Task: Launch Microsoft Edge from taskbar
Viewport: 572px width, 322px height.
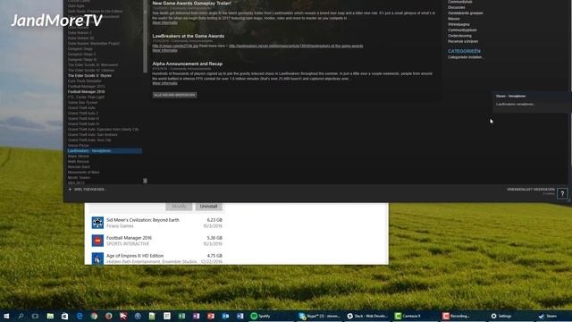Action: (x=80, y=316)
